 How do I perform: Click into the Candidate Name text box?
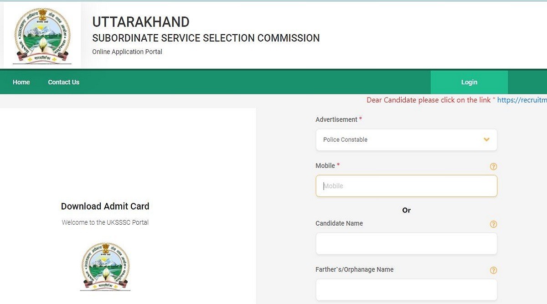406,243
